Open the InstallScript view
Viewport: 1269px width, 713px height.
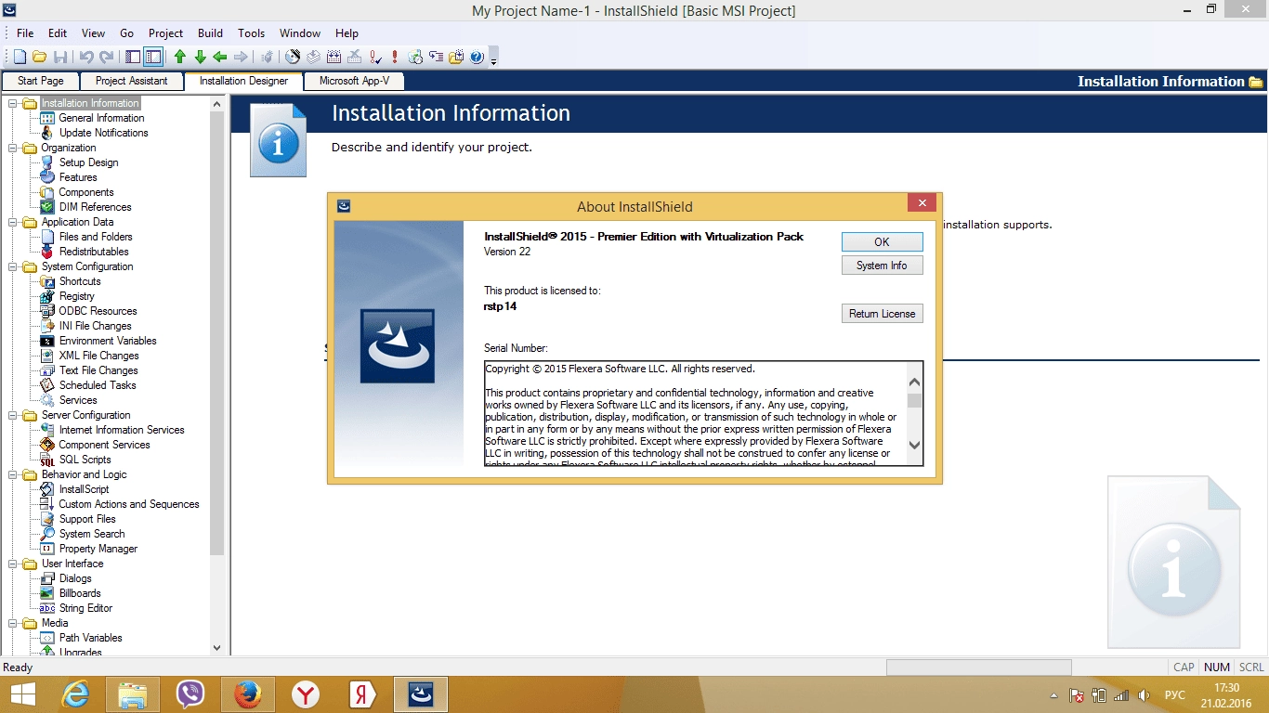(84, 489)
